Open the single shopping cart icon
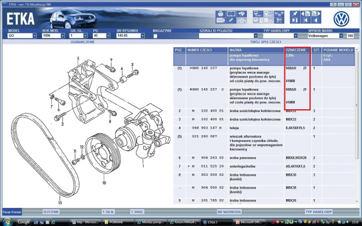The height and width of the screenshot is (226, 362). (279, 20)
